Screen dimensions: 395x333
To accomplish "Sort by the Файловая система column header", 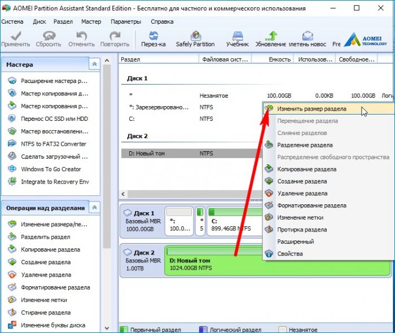I will [225, 59].
